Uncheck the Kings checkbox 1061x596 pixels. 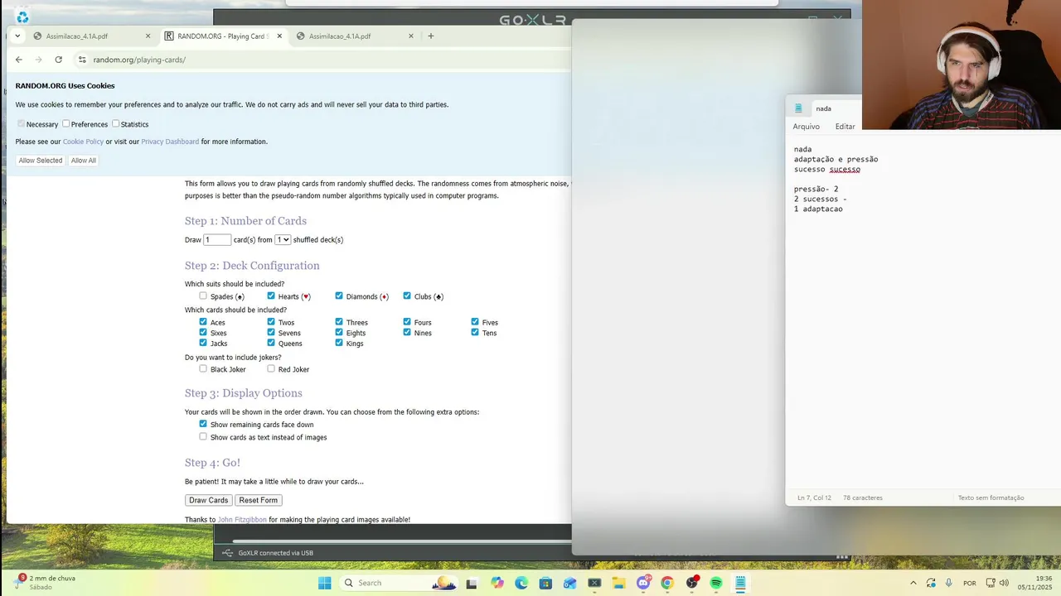coord(339,343)
